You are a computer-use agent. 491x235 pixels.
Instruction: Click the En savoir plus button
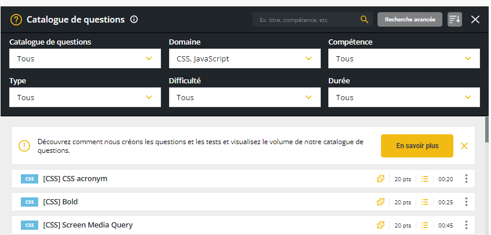click(417, 146)
